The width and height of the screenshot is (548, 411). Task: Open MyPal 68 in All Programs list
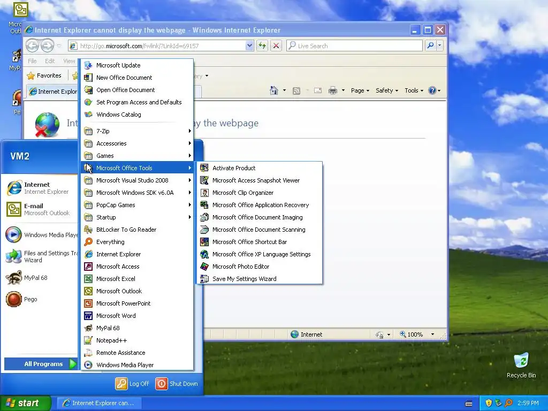(137, 328)
